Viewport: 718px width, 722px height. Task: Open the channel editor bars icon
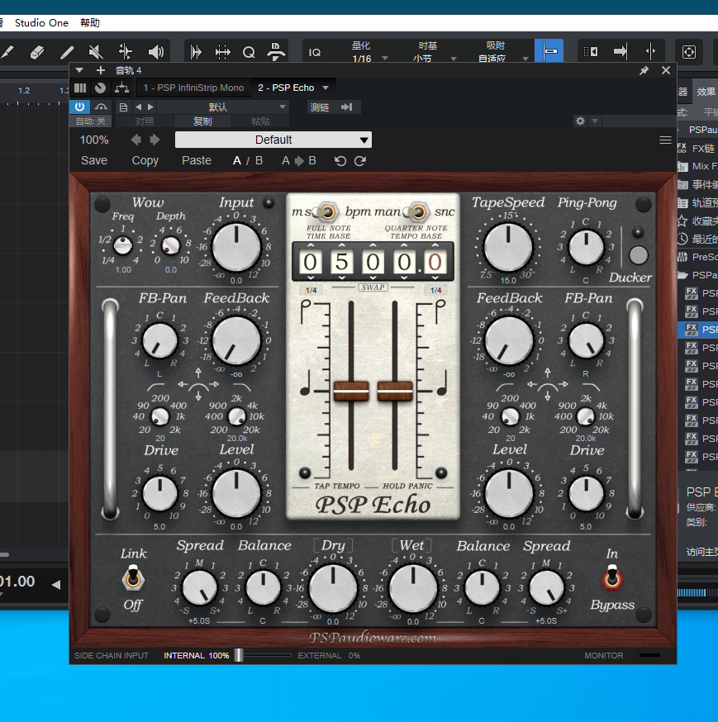click(x=80, y=88)
